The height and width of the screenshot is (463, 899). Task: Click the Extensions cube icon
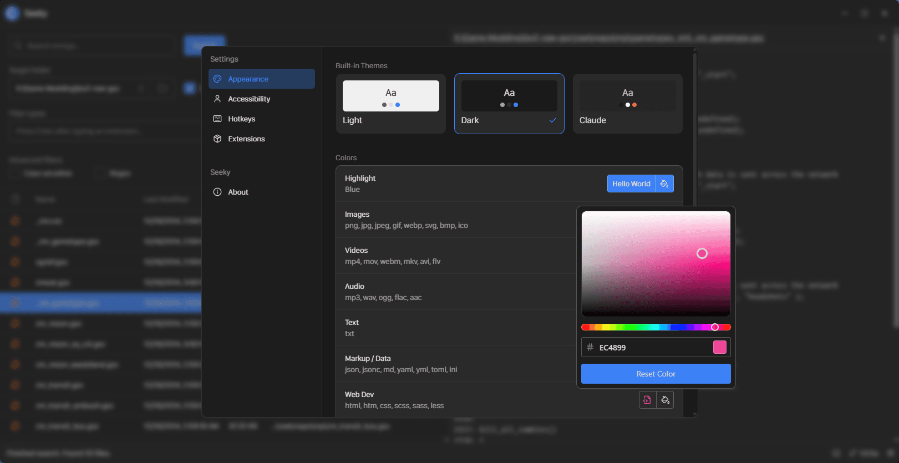[x=217, y=139]
